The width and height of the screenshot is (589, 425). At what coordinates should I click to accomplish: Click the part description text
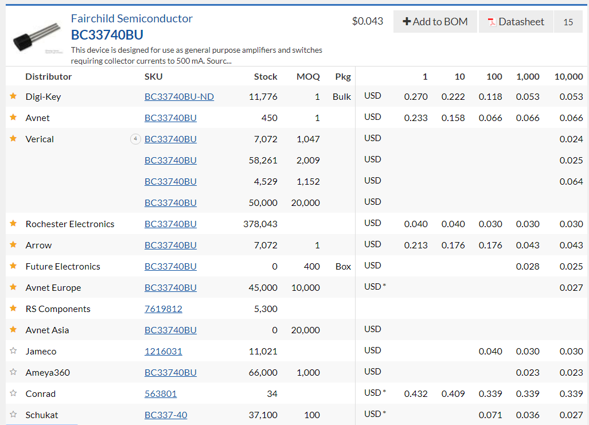pyautogui.click(x=197, y=55)
